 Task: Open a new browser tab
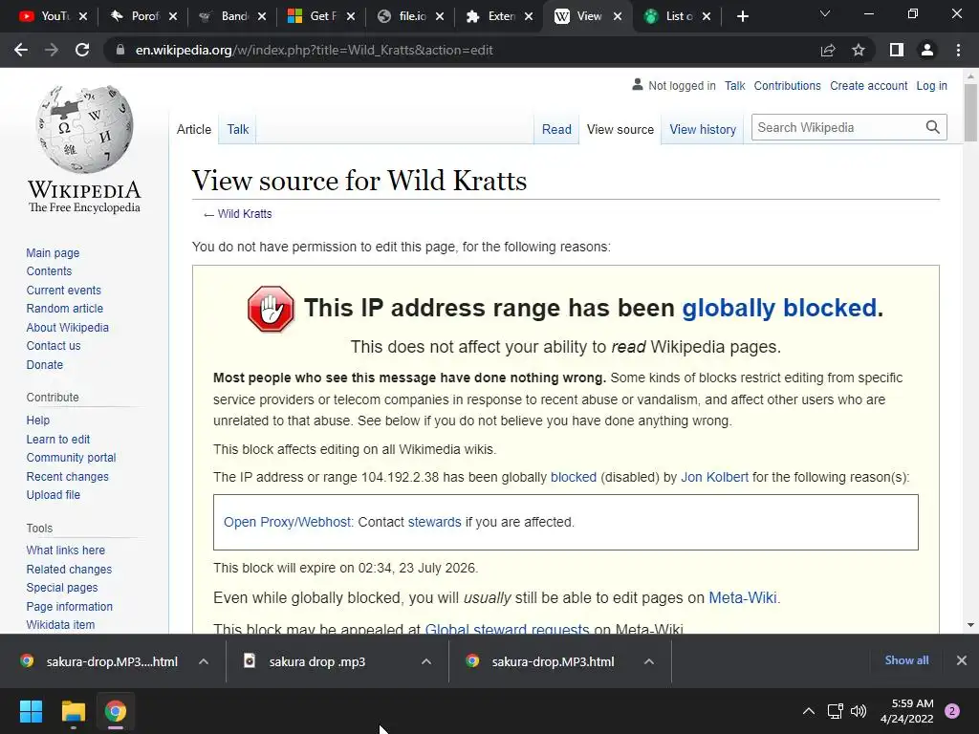tap(742, 16)
